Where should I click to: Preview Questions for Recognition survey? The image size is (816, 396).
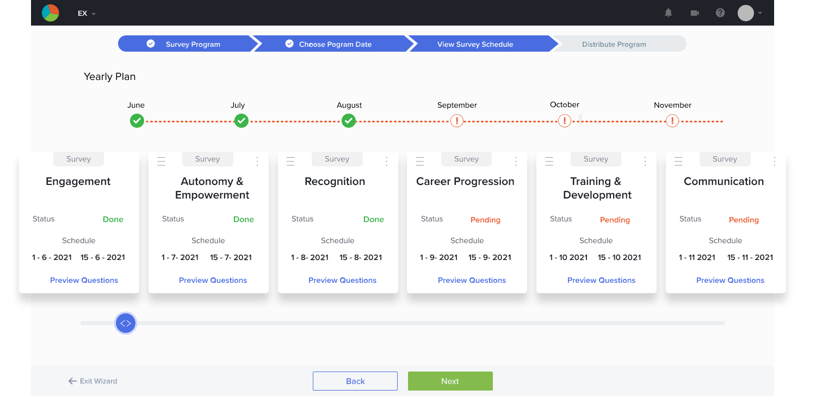point(342,280)
